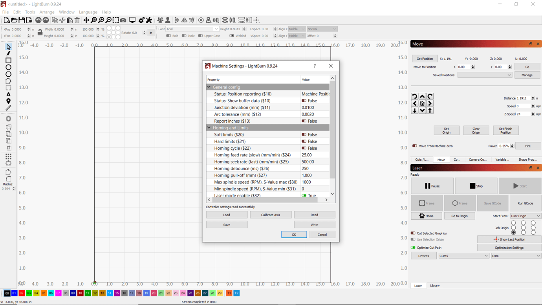Click the Pan/move view cross arrows icon
This screenshot has width=542, height=305.
pyautogui.click(x=86, y=20)
